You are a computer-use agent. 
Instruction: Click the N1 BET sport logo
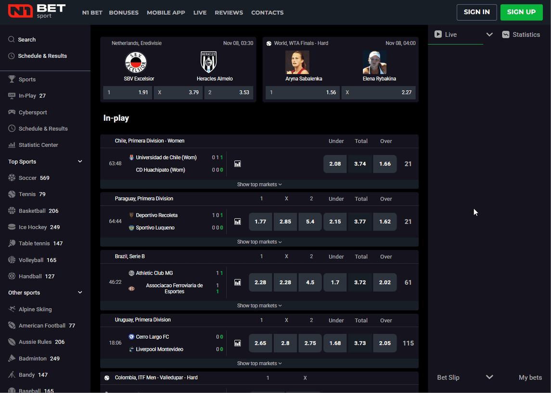point(37,12)
